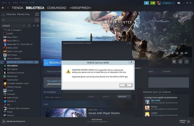
Task: Open the announcements megaphone icon
Action: 146,3
